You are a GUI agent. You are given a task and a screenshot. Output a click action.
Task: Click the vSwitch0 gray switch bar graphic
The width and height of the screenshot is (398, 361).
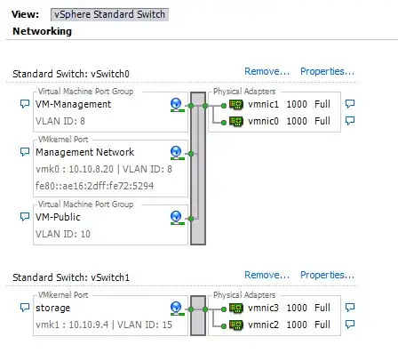(198, 168)
